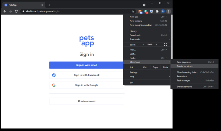Image resolution: width=221 pixels, height=131 pixels.
Task: Close the PetsApp tab
Action: point(42,5)
